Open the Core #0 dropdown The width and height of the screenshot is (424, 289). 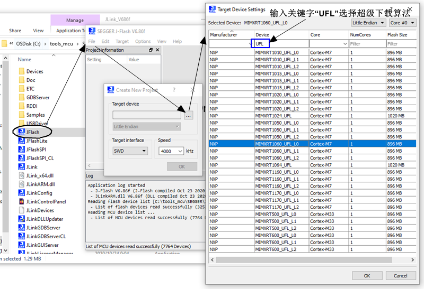coord(402,23)
